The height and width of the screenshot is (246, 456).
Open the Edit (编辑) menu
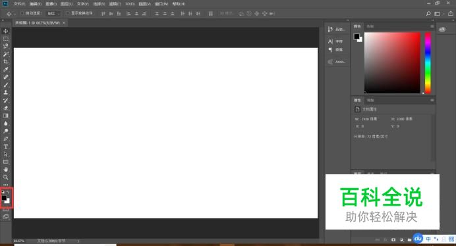pos(35,4)
